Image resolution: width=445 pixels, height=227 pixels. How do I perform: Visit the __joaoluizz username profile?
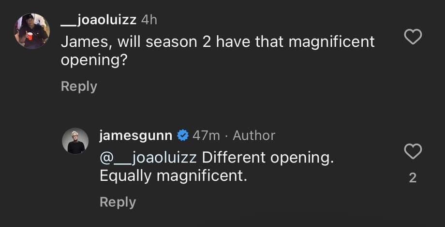coord(98,20)
